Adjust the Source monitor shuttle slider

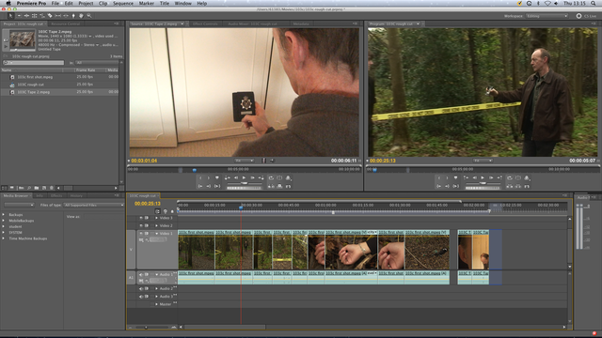(x=245, y=183)
